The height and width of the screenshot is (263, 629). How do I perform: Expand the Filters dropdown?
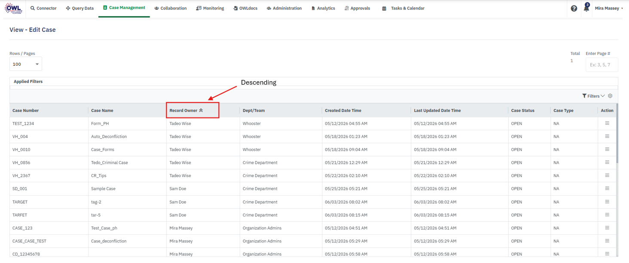tap(593, 96)
